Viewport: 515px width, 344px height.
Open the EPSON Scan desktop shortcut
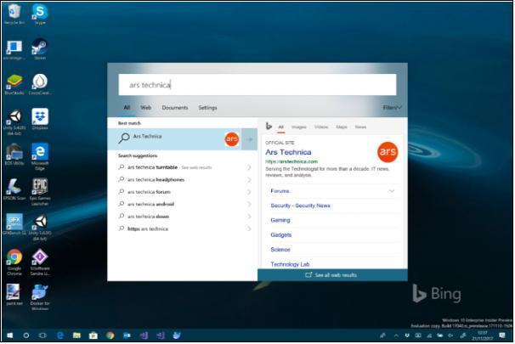pyautogui.click(x=14, y=189)
